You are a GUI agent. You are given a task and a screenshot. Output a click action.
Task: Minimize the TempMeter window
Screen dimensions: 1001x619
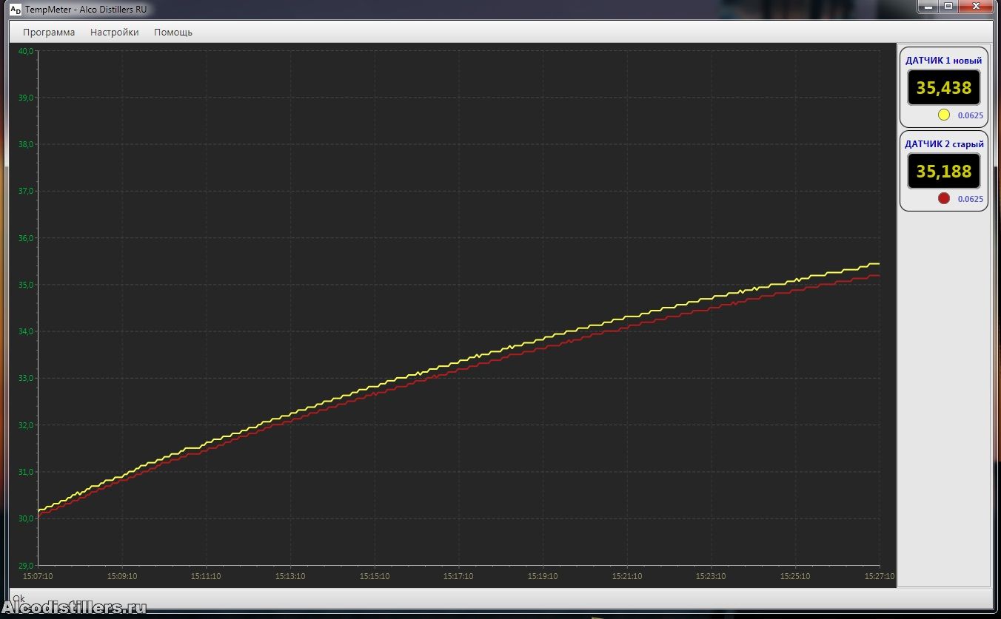[x=929, y=6]
